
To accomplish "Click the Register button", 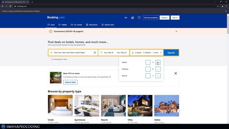I will [x=165, y=18].
